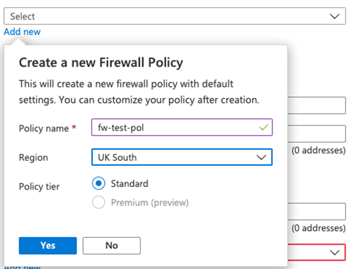Click the Create a new Firewall Policy heading
The width and height of the screenshot is (351, 269).
point(101,62)
